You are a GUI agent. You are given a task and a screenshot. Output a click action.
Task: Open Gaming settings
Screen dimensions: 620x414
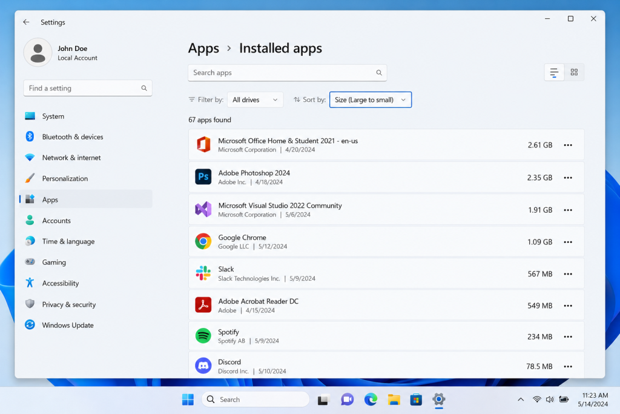coord(86,262)
